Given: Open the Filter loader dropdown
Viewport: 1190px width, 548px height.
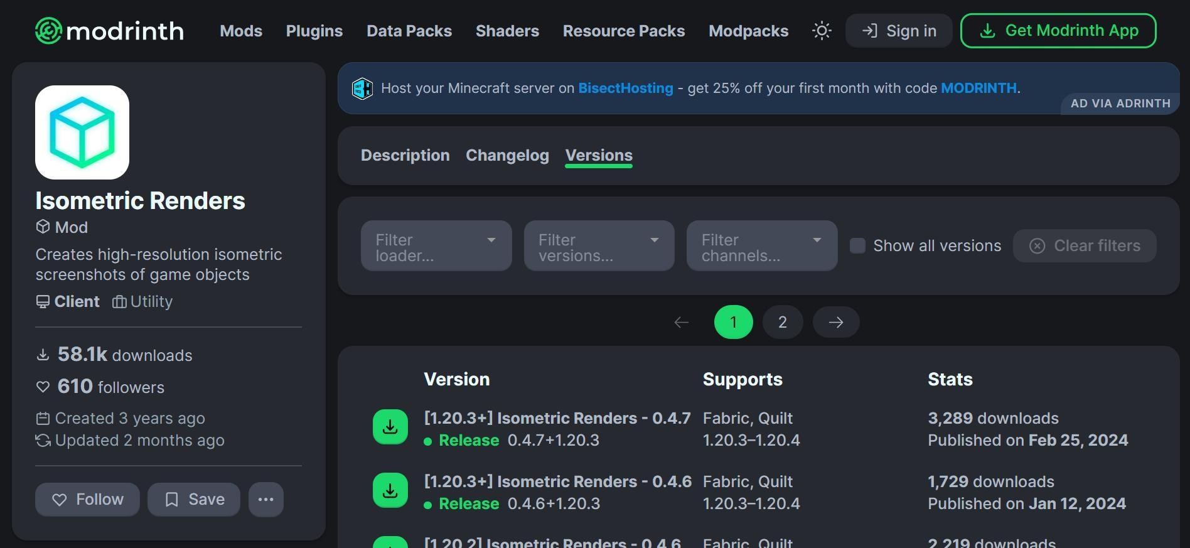Looking at the screenshot, I should [436, 246].
